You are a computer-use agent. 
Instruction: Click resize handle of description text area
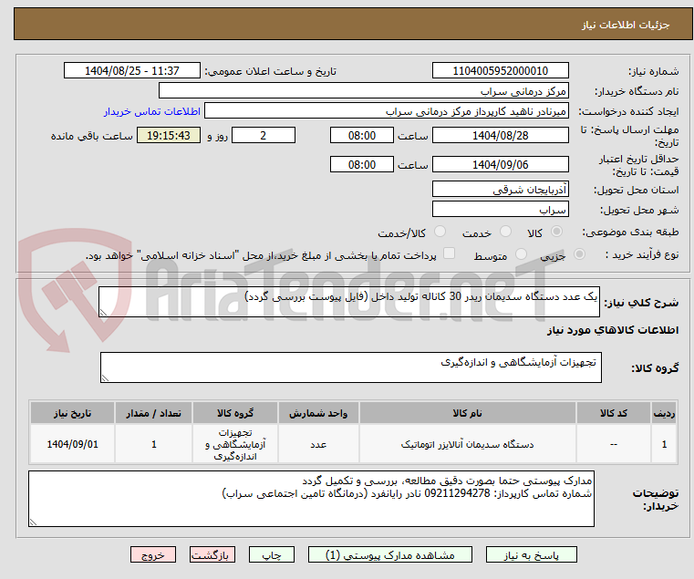pyautogui.click(x=103, y=313)
